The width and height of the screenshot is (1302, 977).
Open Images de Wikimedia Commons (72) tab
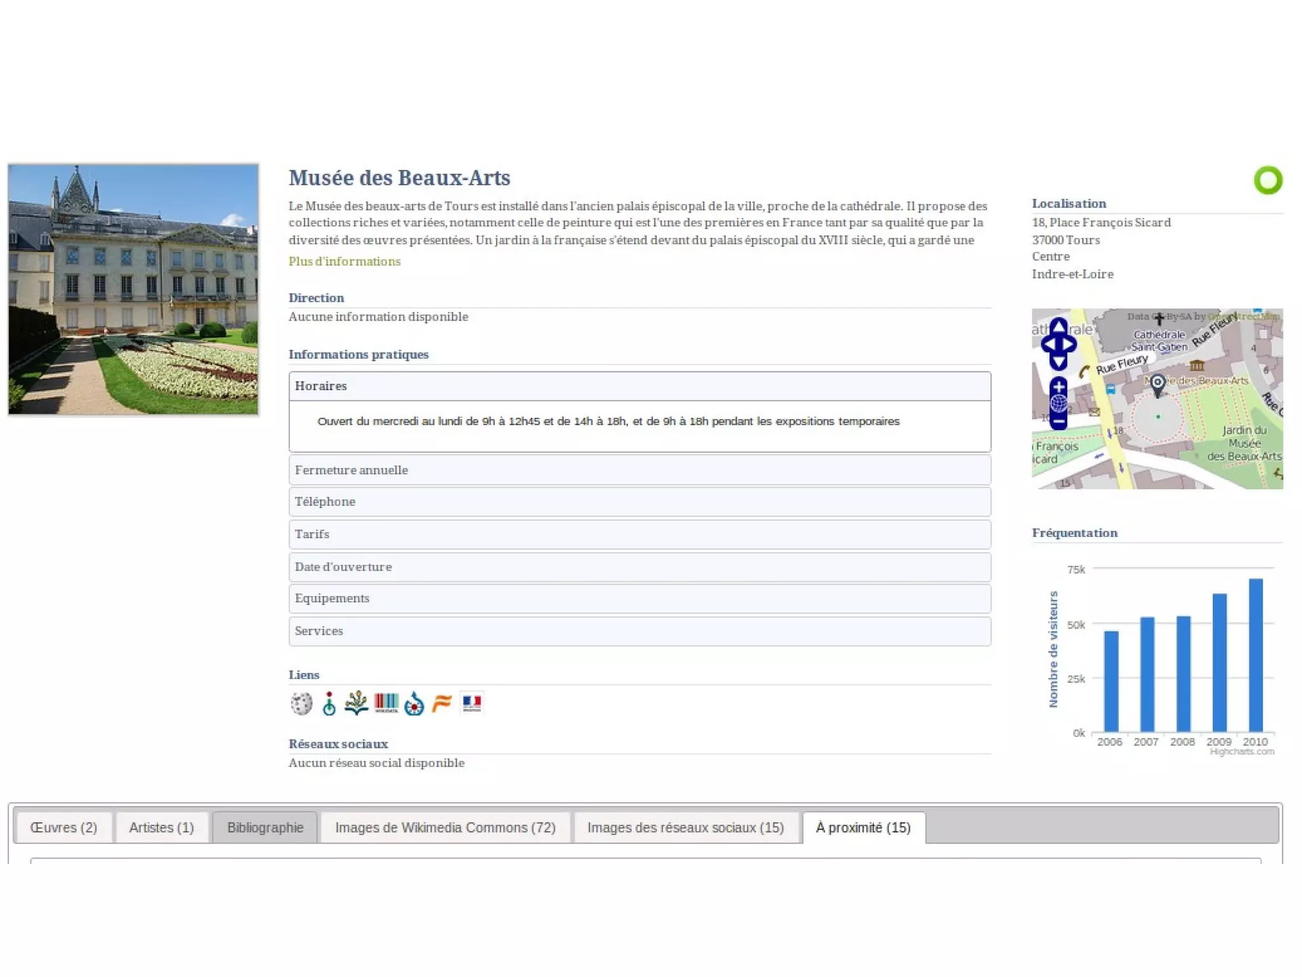tap(445, 828)
